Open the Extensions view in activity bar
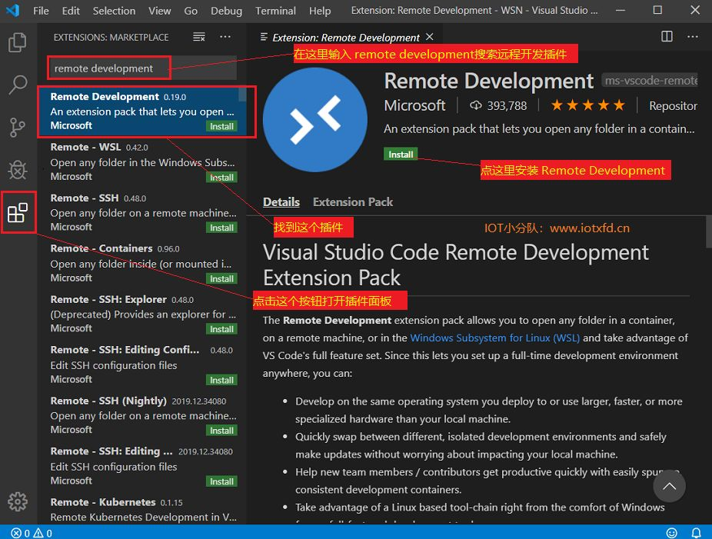The image size is (712, 539). pyautogui.click(x=18, y=212)
